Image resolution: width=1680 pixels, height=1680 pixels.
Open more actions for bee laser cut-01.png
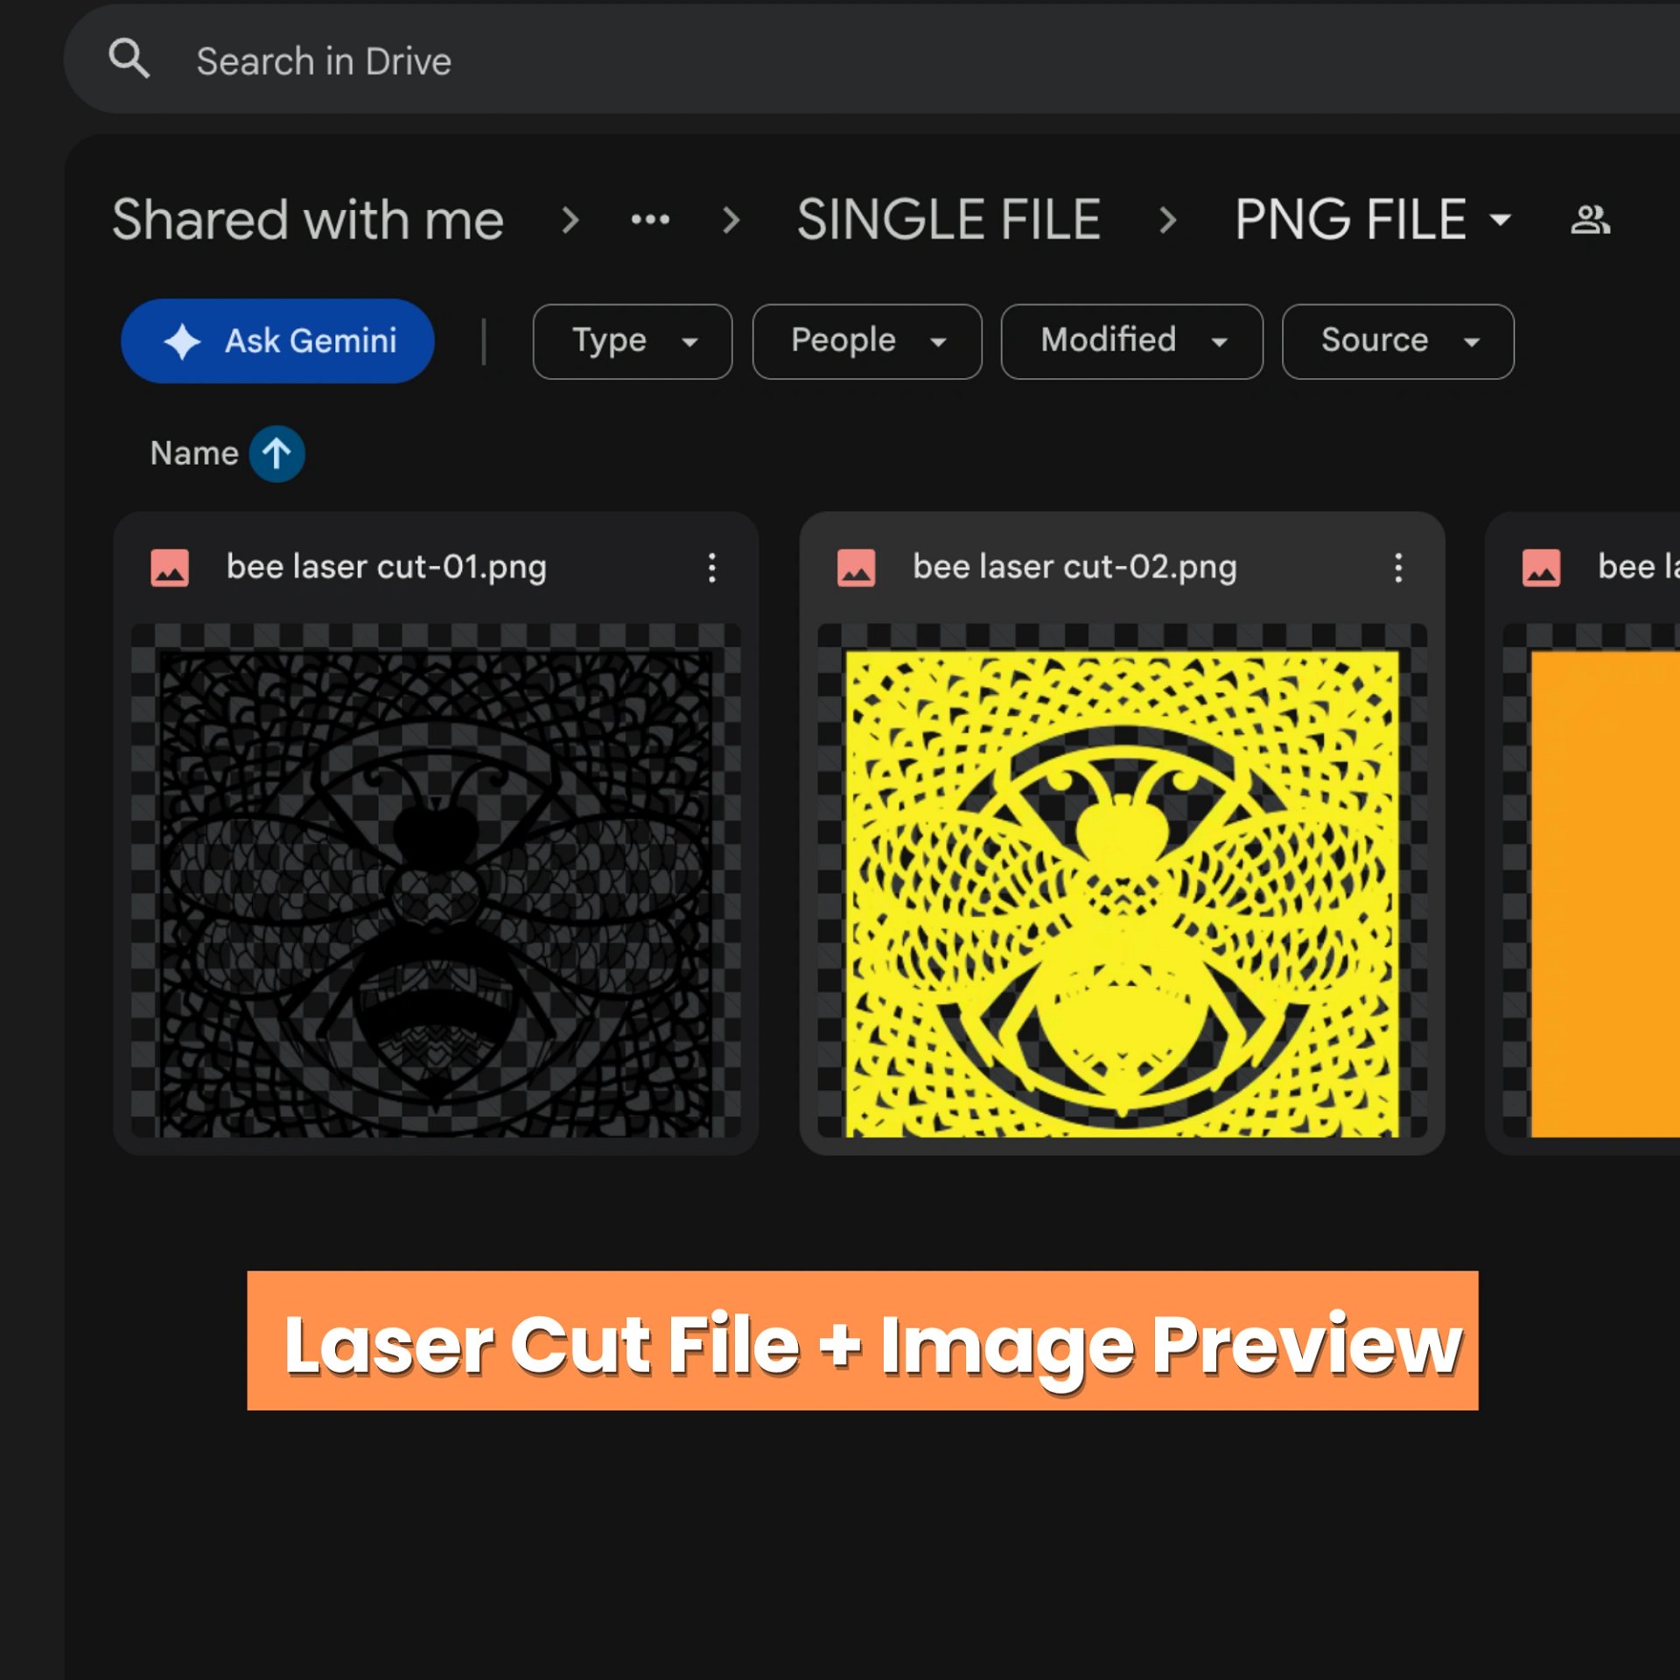click(x=712, y=568)
